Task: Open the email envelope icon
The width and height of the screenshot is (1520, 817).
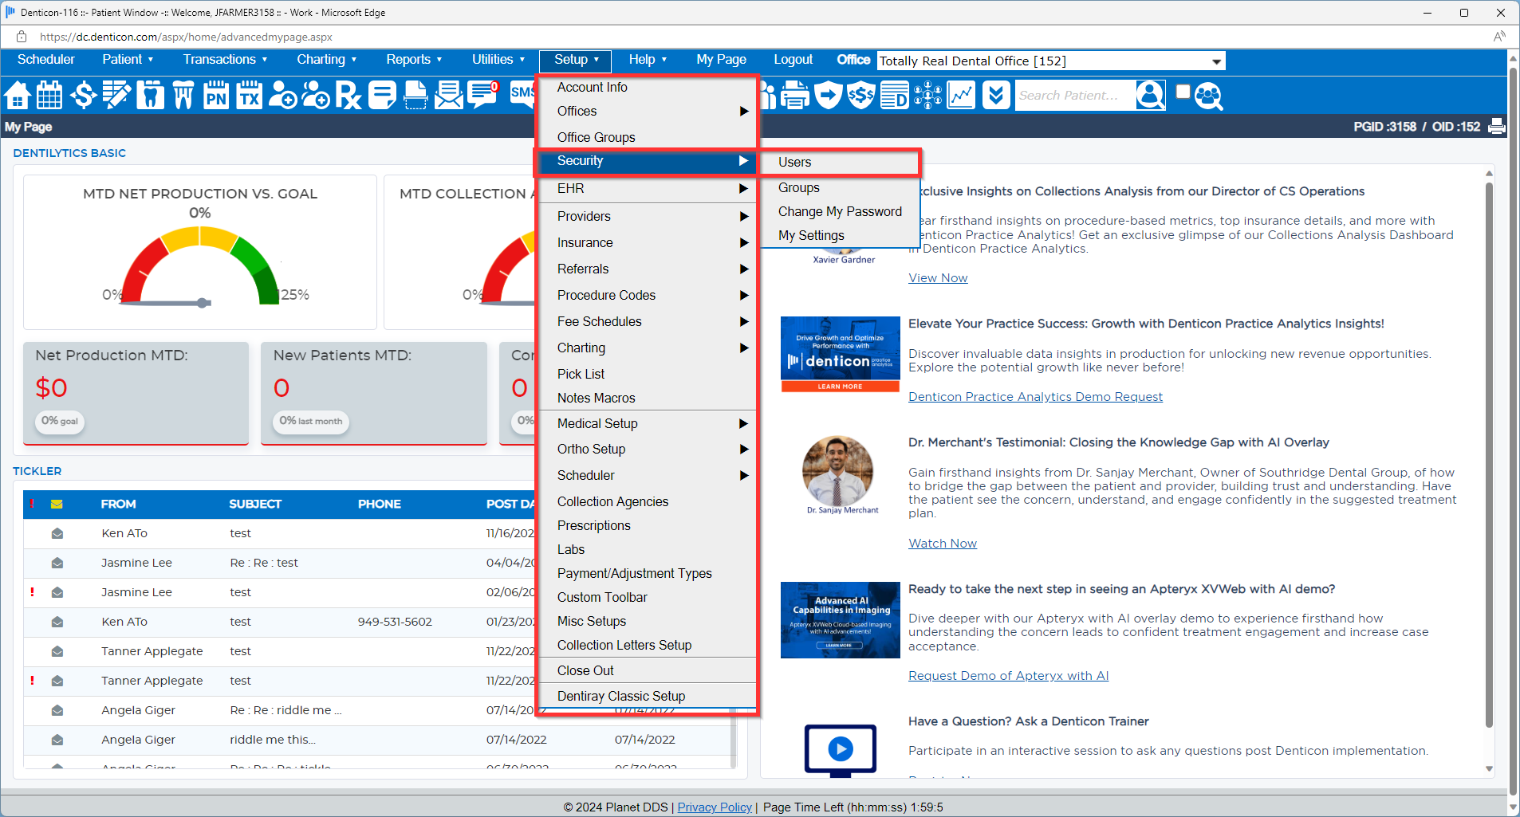Action: [449, 96]
